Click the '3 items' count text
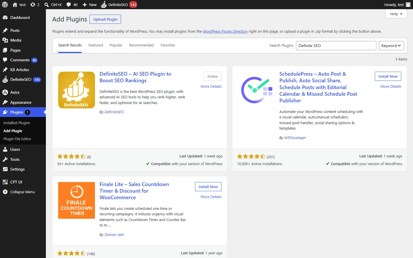This screenshot has height=258, width=413. click(x=401, y=59)
